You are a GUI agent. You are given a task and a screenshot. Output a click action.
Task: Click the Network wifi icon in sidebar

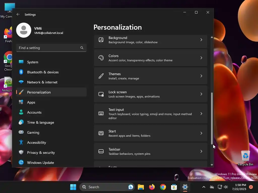pyautogui.click(x=21, y=82)
